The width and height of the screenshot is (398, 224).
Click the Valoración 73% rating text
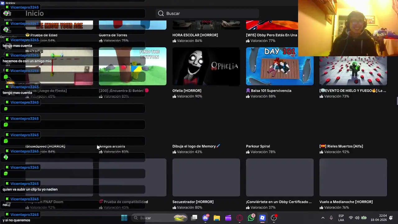pyautogui.click(x=336, y=96)
